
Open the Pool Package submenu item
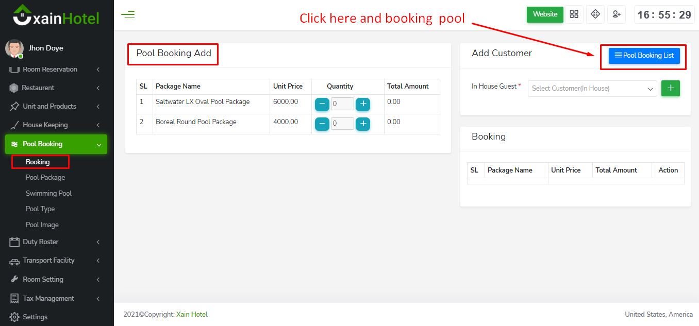point(45,178)
